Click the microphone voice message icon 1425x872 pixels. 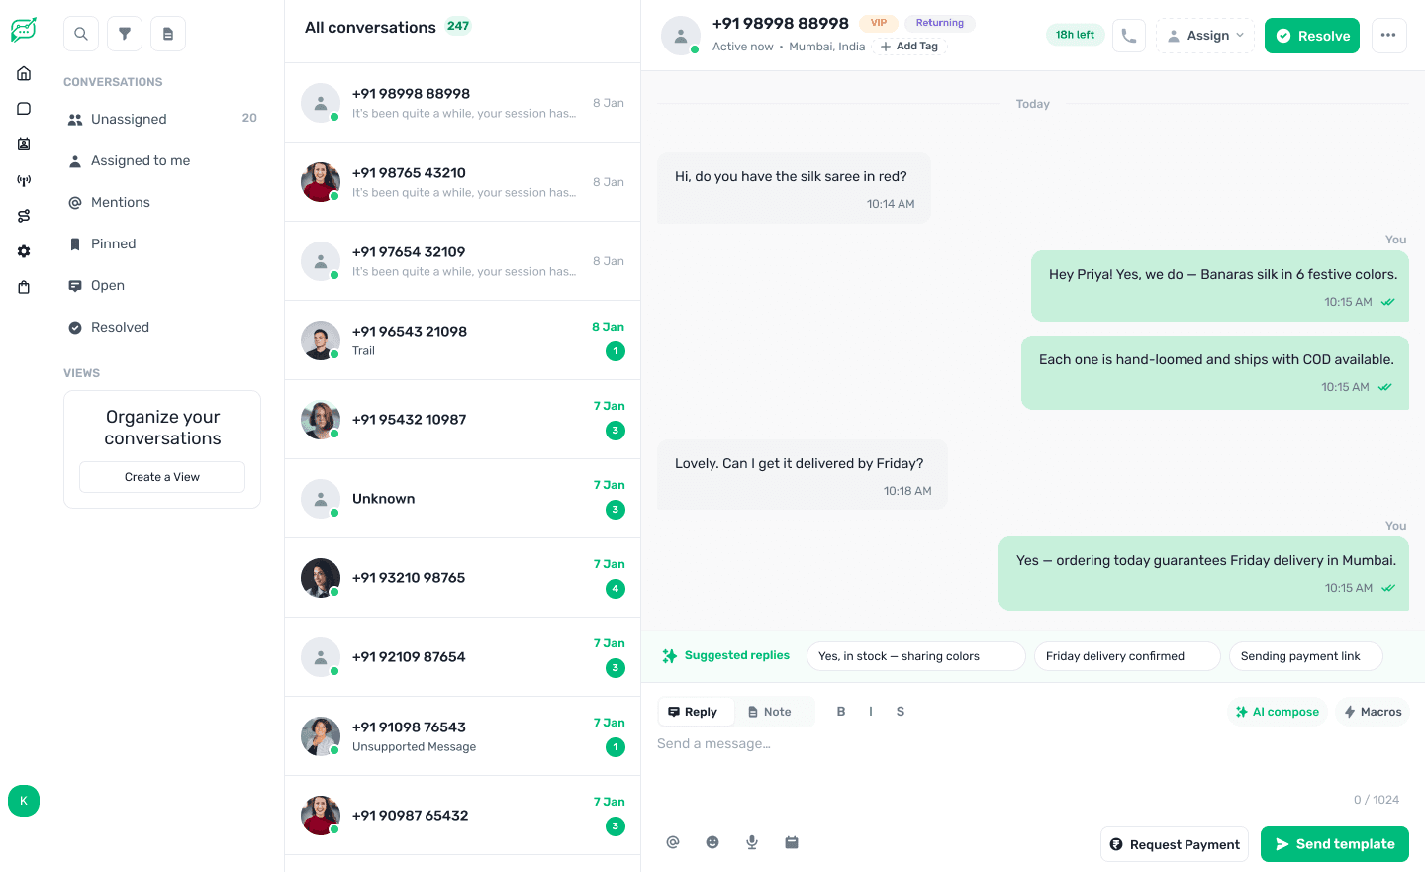click(x=752, y=842)
